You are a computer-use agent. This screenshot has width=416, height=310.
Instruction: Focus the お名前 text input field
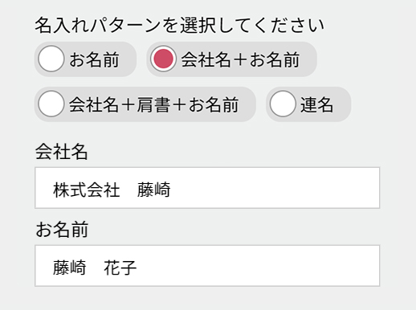click(x=207, y=266)
